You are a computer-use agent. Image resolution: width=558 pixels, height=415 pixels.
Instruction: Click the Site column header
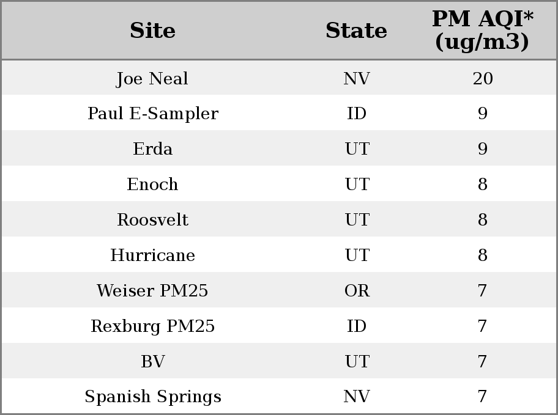[153, 31]
